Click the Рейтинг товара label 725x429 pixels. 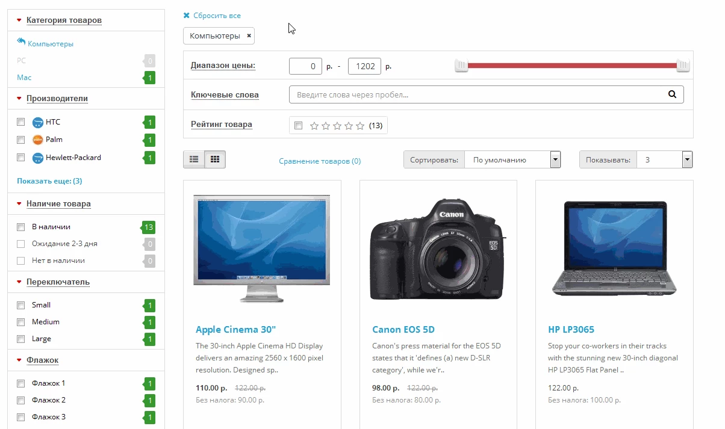coord(222,125)
